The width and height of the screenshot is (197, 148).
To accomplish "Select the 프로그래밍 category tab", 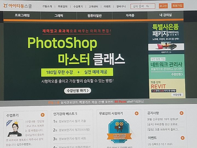I will point(22,15).
